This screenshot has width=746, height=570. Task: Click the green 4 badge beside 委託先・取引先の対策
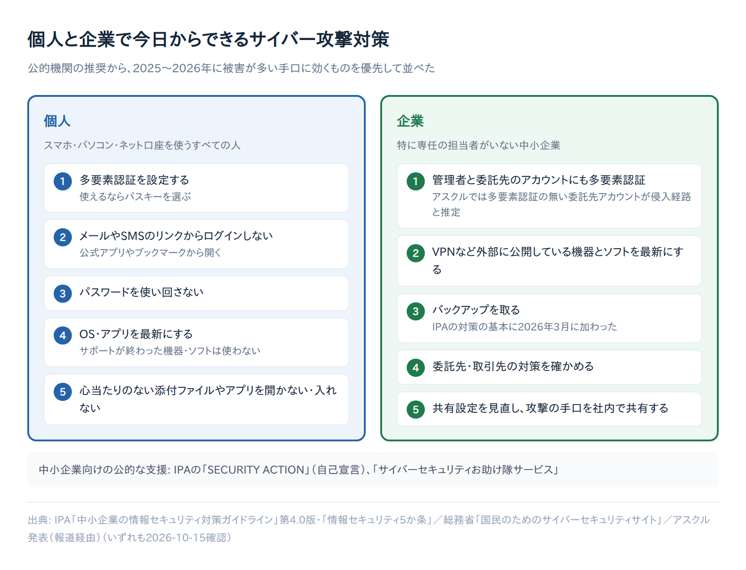(416, 368)
